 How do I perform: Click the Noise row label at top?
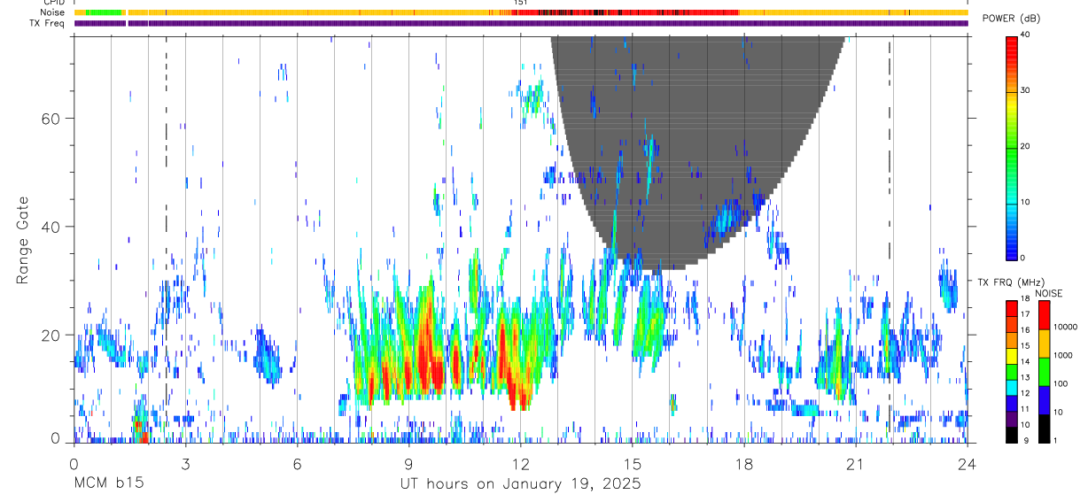tap(52, 12)
